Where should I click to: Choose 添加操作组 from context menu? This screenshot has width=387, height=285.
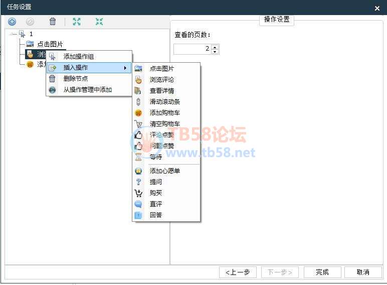pyautogui.click(x=89, y=57)
